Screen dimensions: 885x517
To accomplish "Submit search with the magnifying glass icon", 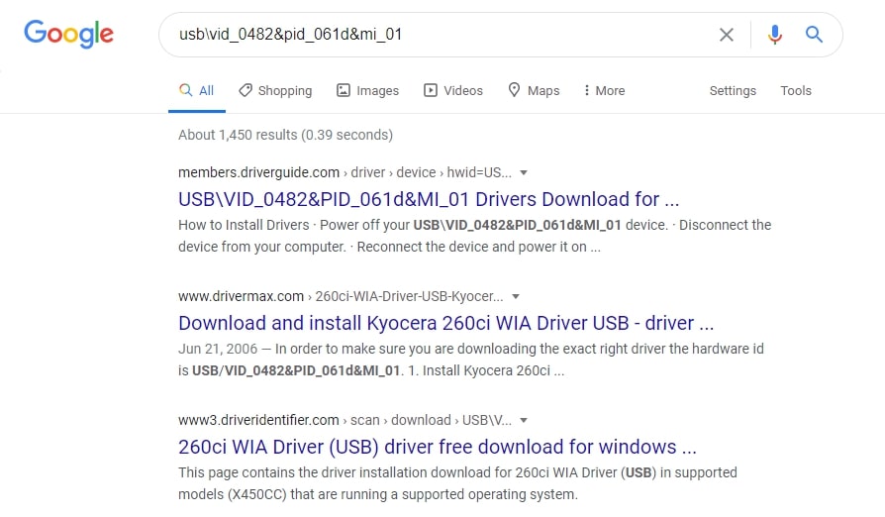I will [814, 35].
